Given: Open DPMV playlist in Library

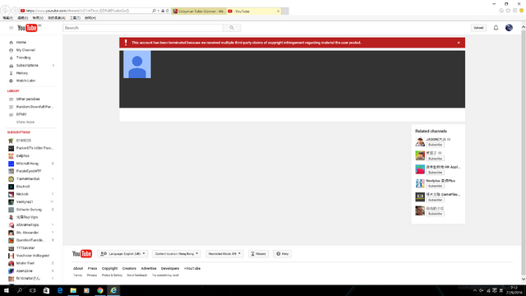Looking at the screenshot, I should (21, 114).
